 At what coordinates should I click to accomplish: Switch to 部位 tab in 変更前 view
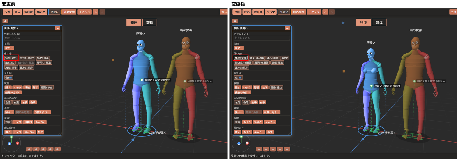click(149, 22)
